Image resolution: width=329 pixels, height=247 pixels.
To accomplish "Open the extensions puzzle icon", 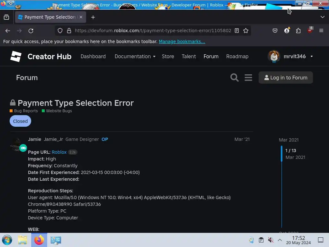I will (x=298, y=31).
